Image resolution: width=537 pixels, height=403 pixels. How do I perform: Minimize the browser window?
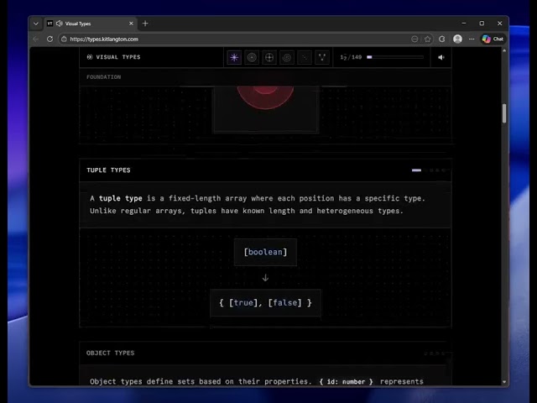tap(464, 24)
